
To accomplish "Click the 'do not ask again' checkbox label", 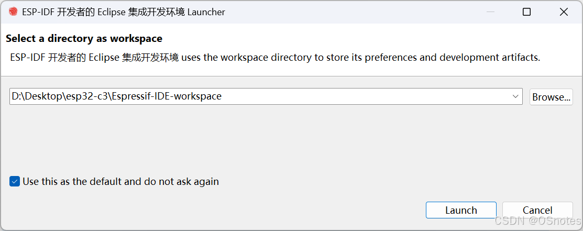I will tap(120, 182).
